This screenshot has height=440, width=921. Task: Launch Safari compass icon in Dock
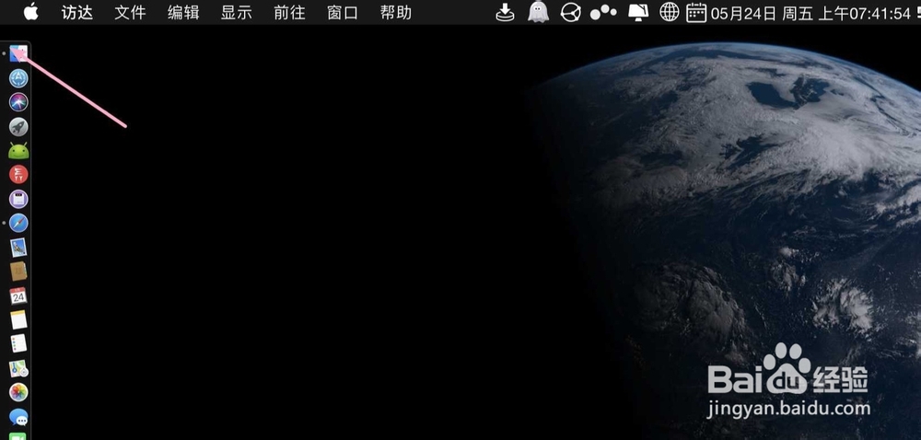[x=18, y=224]
